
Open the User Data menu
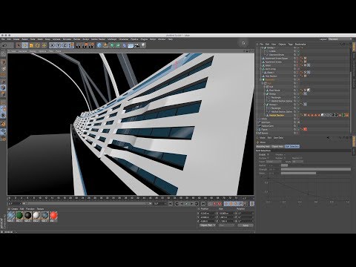pyautogui.click(x=278, y=138)
